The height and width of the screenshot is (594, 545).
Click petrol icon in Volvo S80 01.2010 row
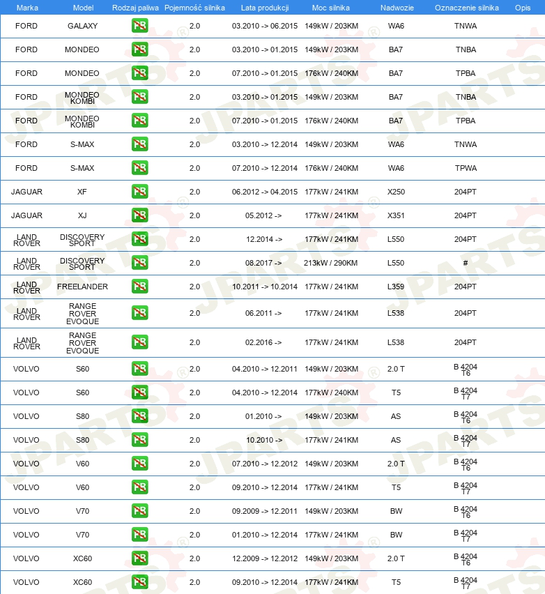(x=140, y=416)
